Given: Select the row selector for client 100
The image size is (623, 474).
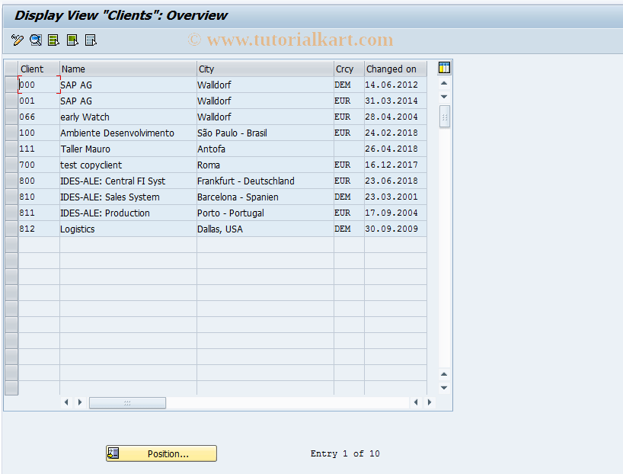Looking at the screenshot, I should click(x=11, y=133).
